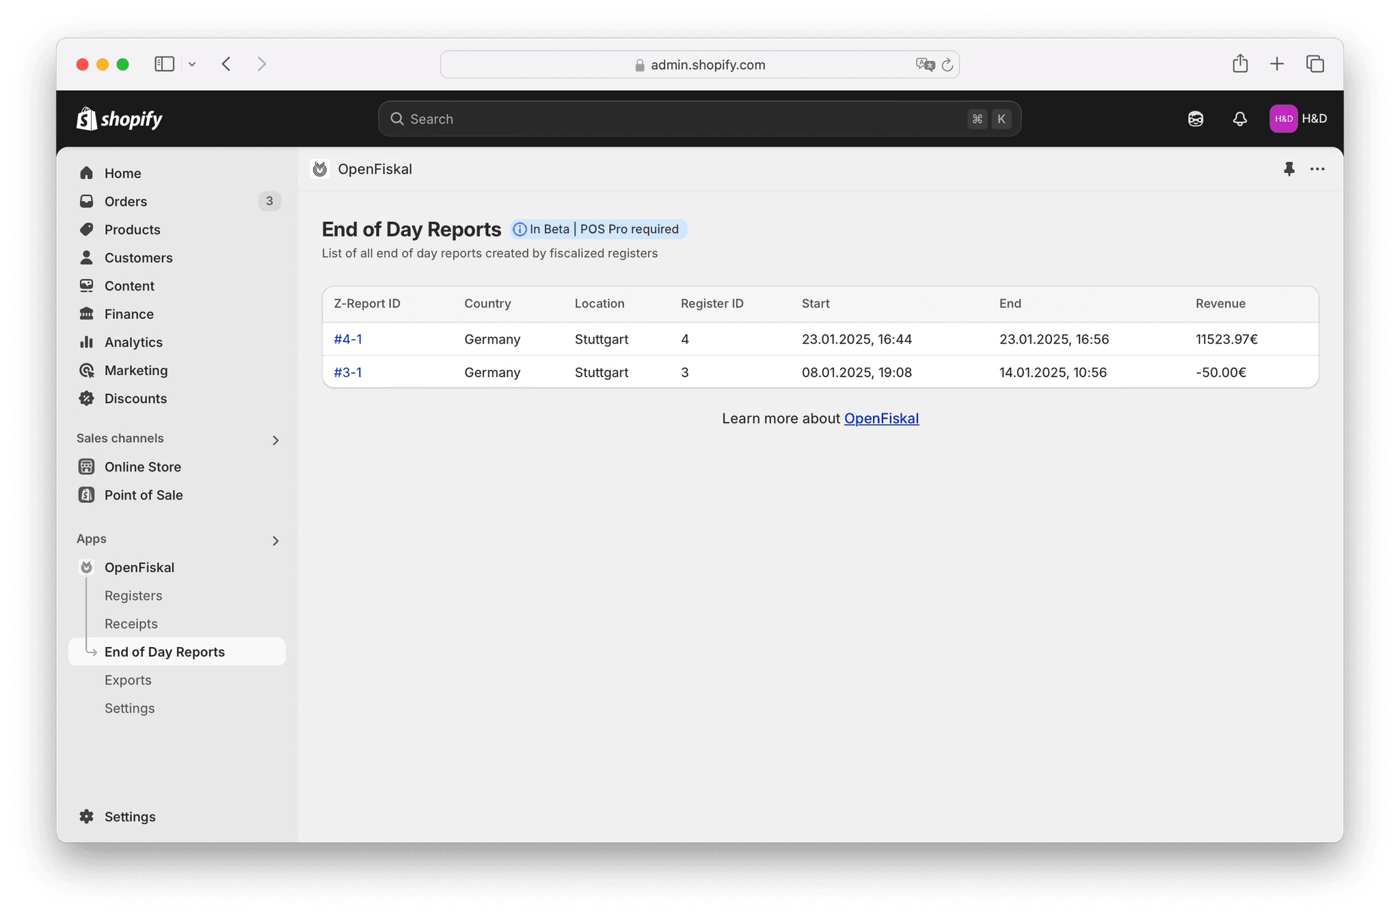Open the Sidekick assistant icon in top bar
This screenshot has height=917, width=1400.
click(x=1196, y=119)
